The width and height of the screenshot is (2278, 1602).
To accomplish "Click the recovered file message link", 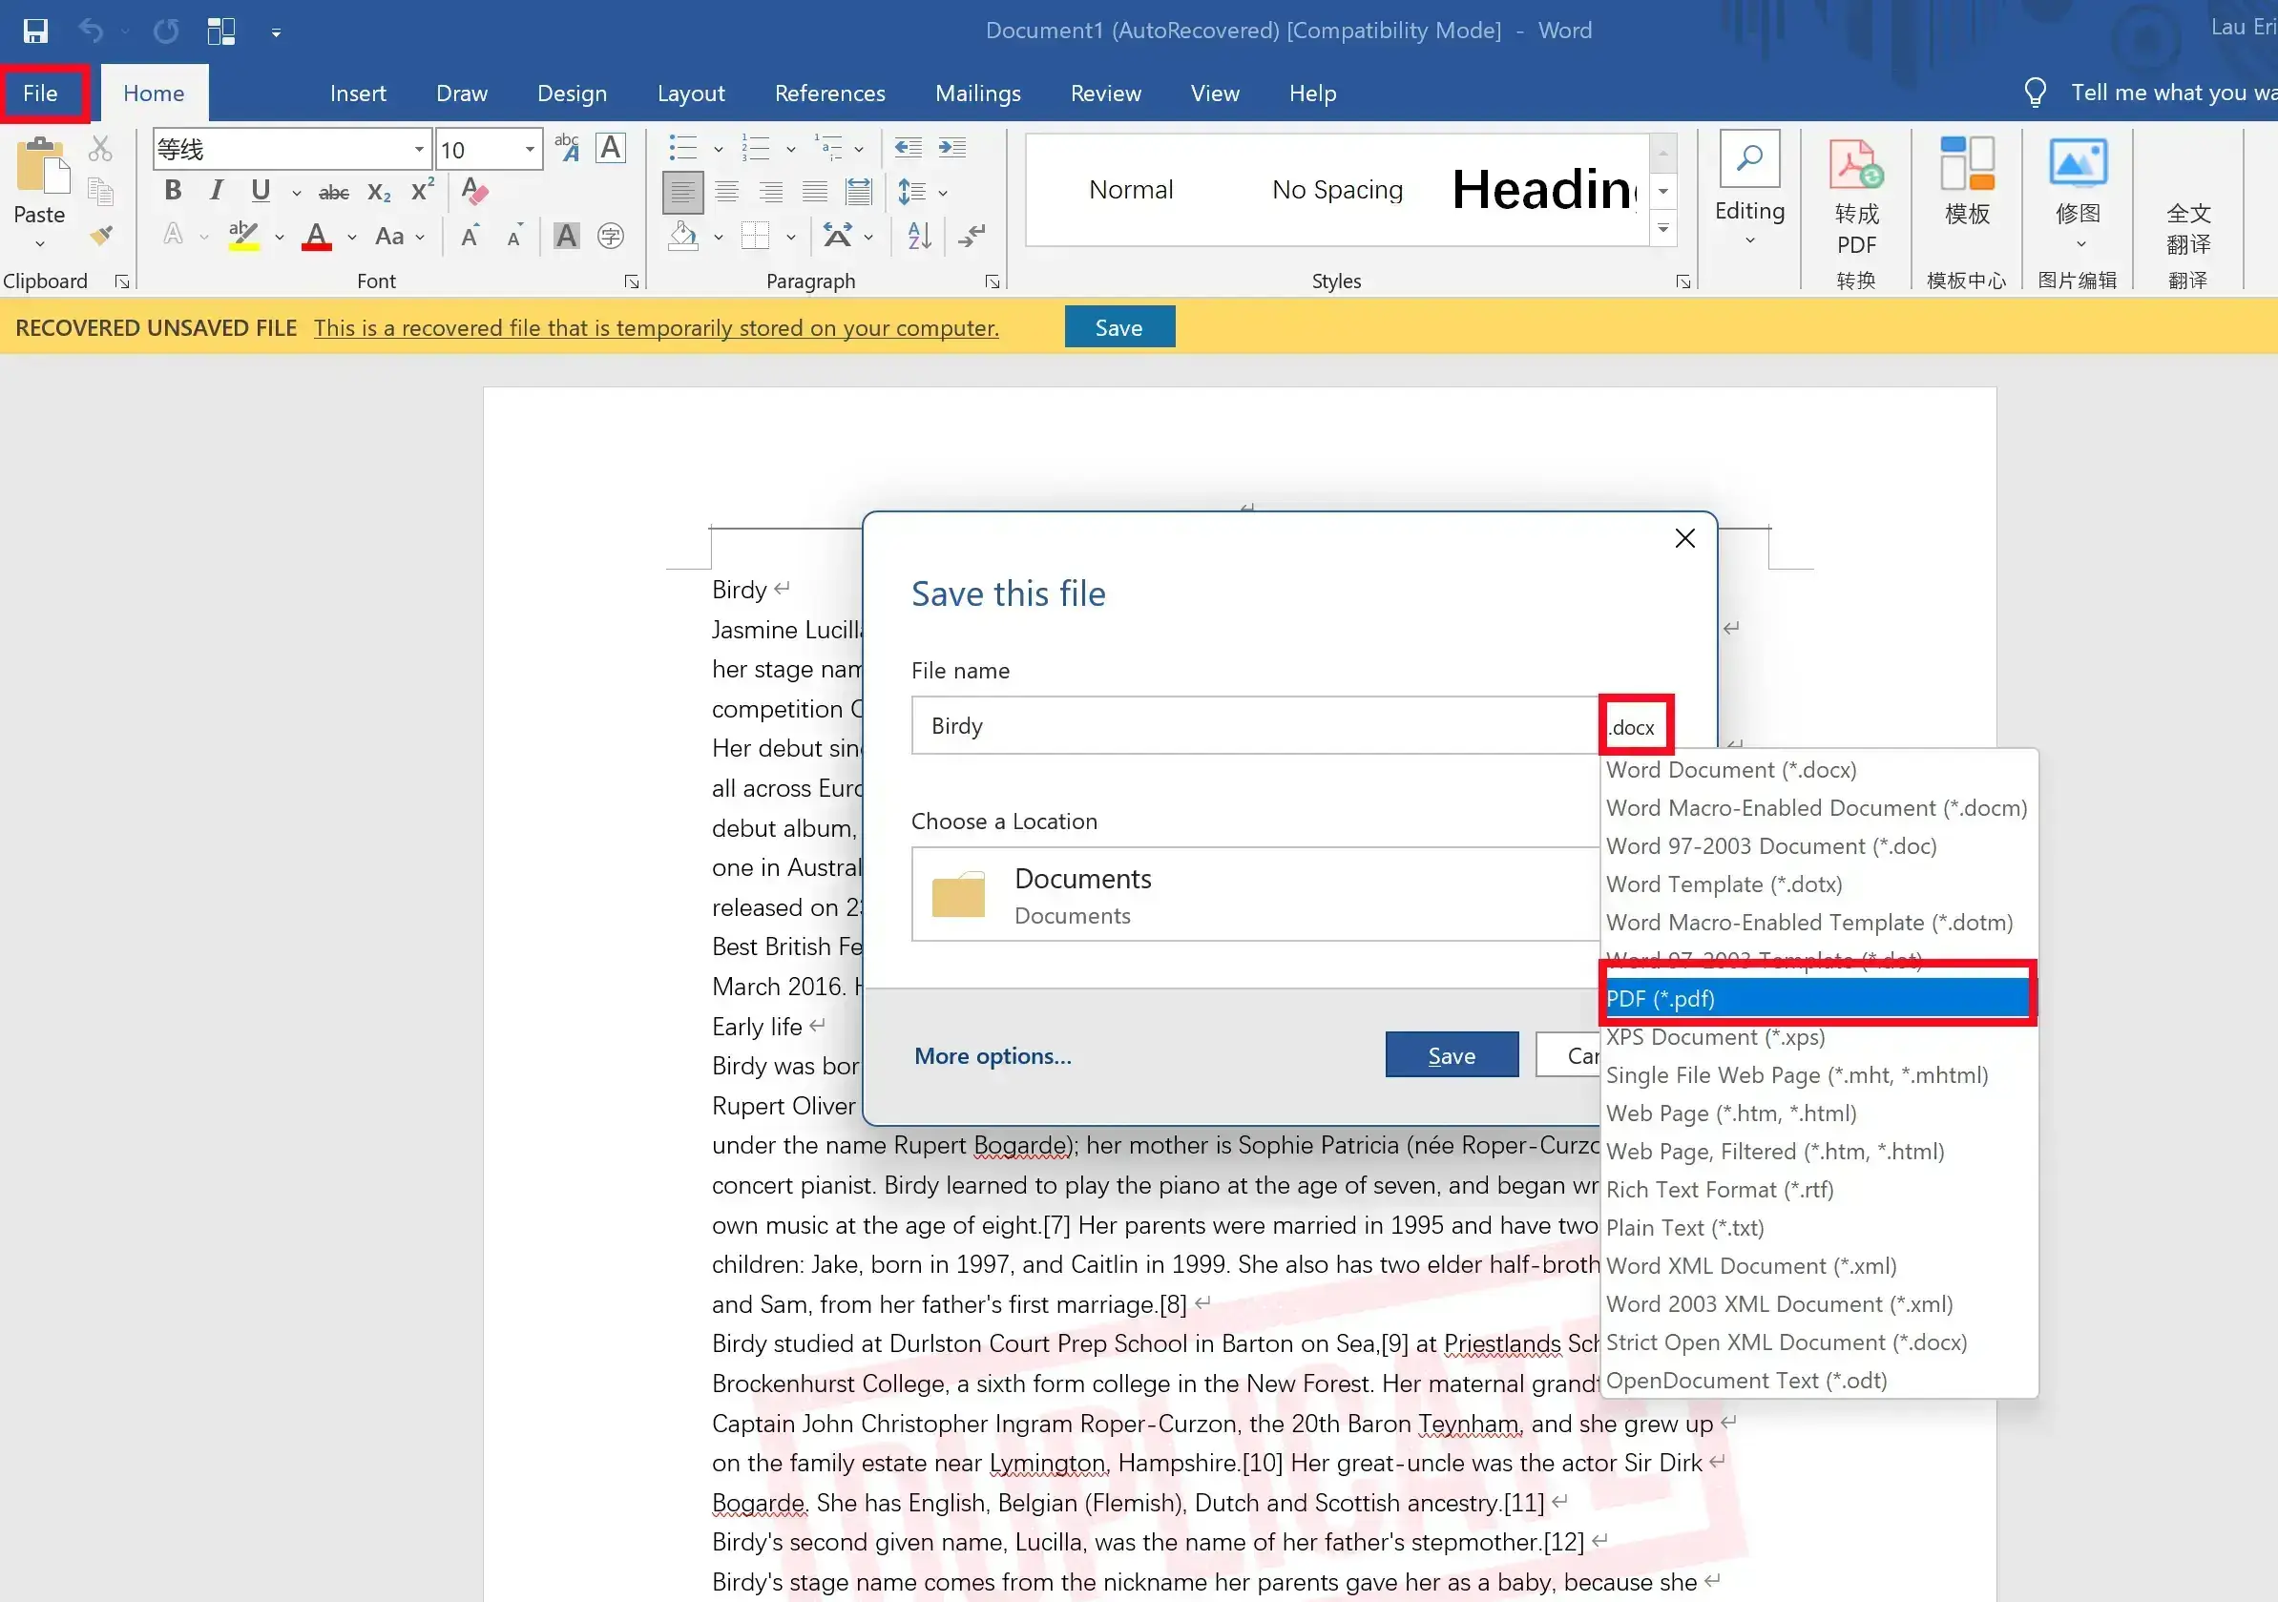I will coord(656,327).
